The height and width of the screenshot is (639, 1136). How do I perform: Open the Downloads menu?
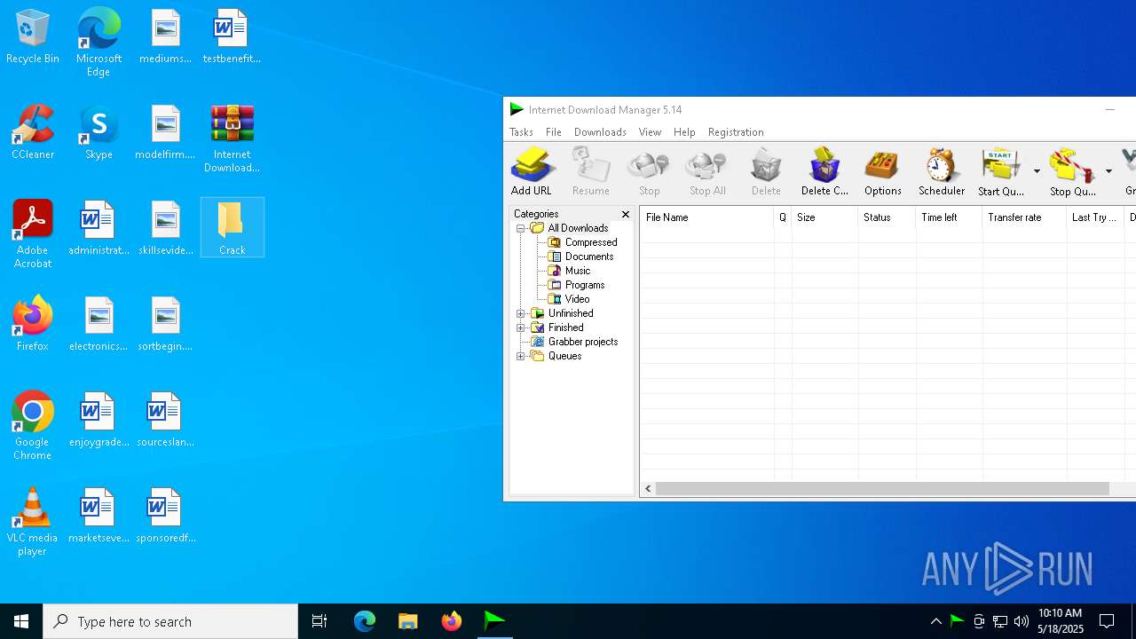click(x=600, y=132)
